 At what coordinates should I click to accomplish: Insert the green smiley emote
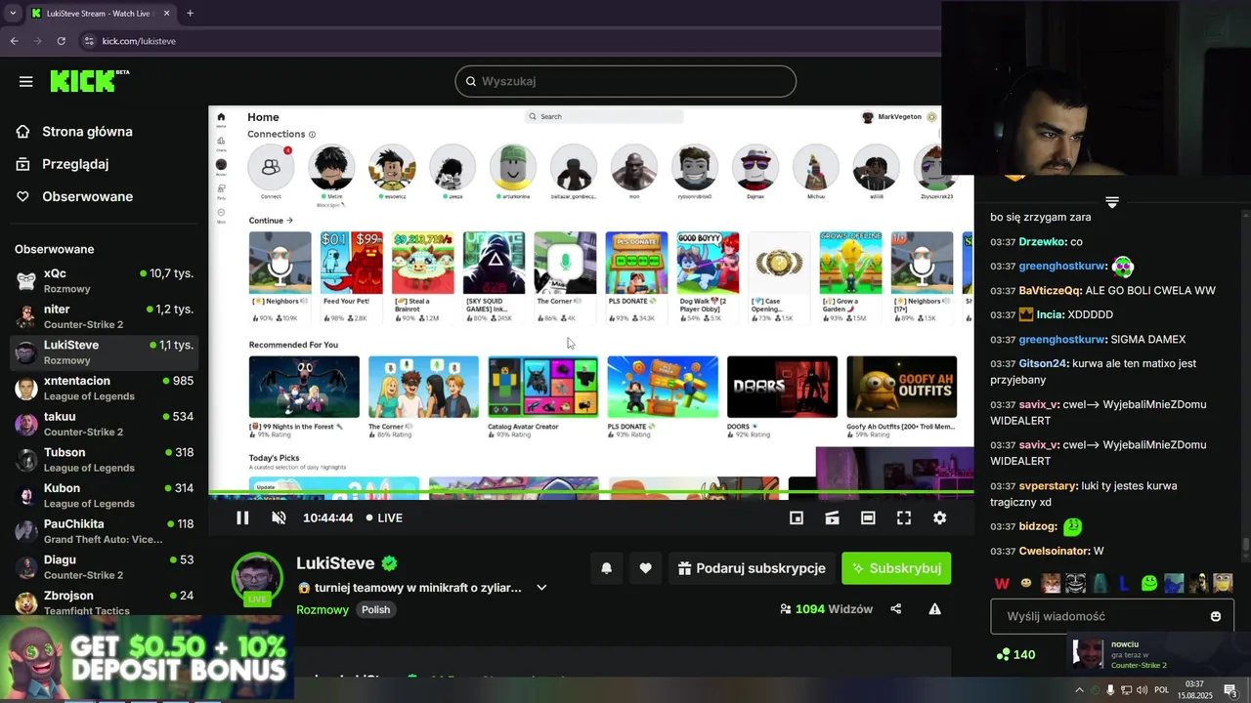[1149, 583]
